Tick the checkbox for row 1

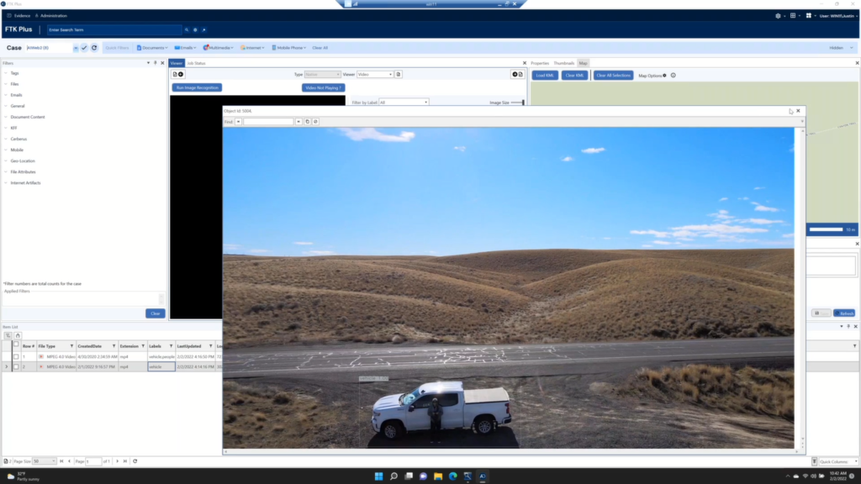click(16, 356)
